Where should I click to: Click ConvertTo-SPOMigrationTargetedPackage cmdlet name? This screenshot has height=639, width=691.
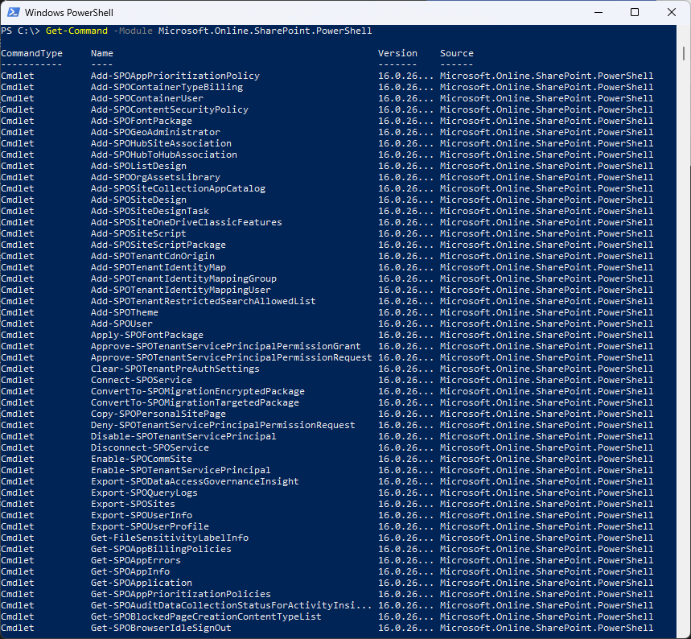(x=195, y=402)
